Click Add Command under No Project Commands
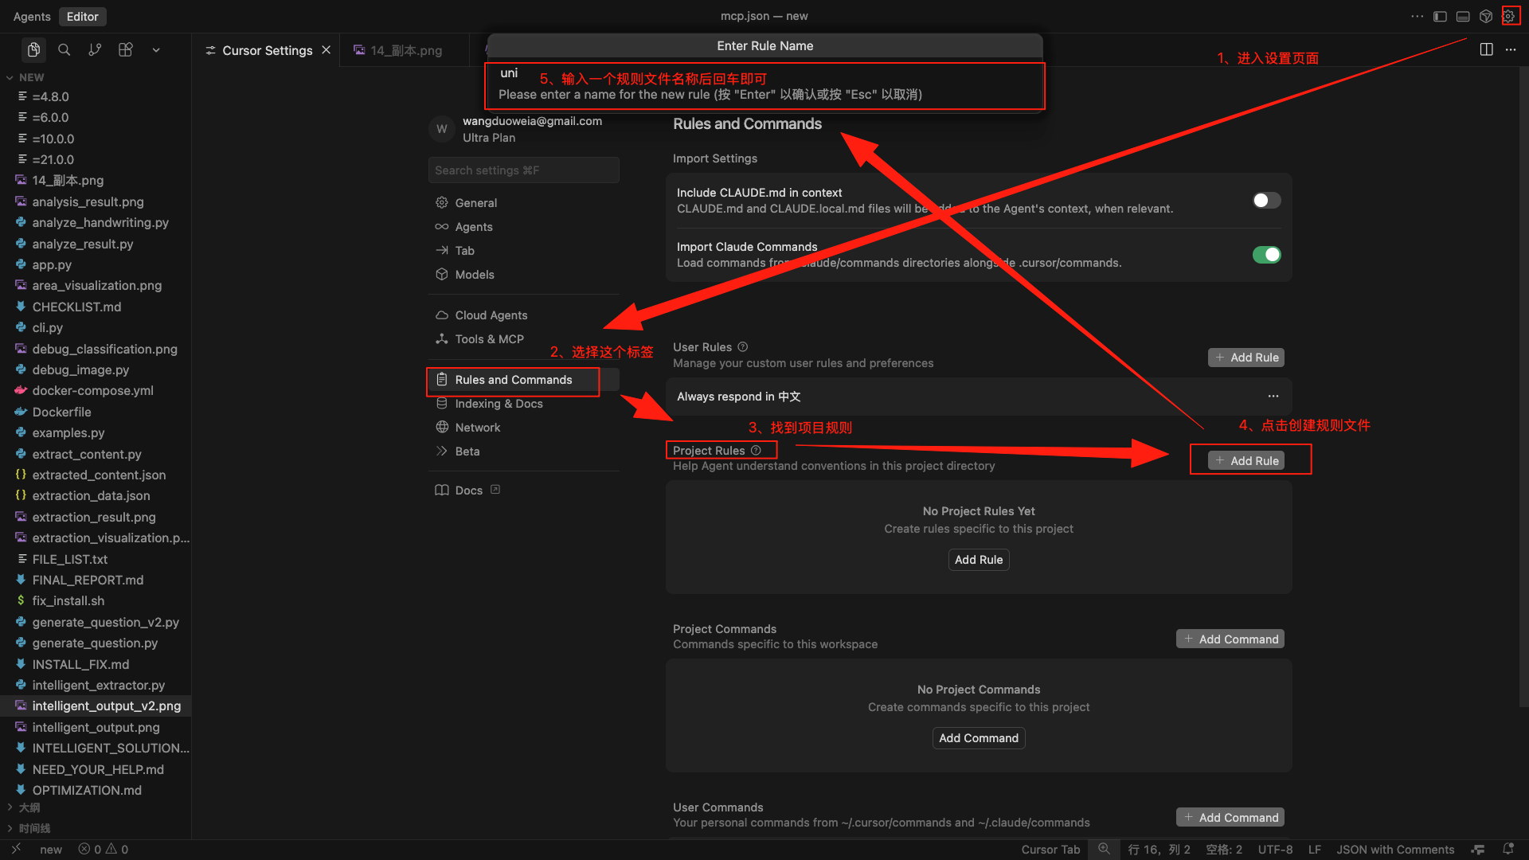1529x860 pixels. tap(978, 738)
